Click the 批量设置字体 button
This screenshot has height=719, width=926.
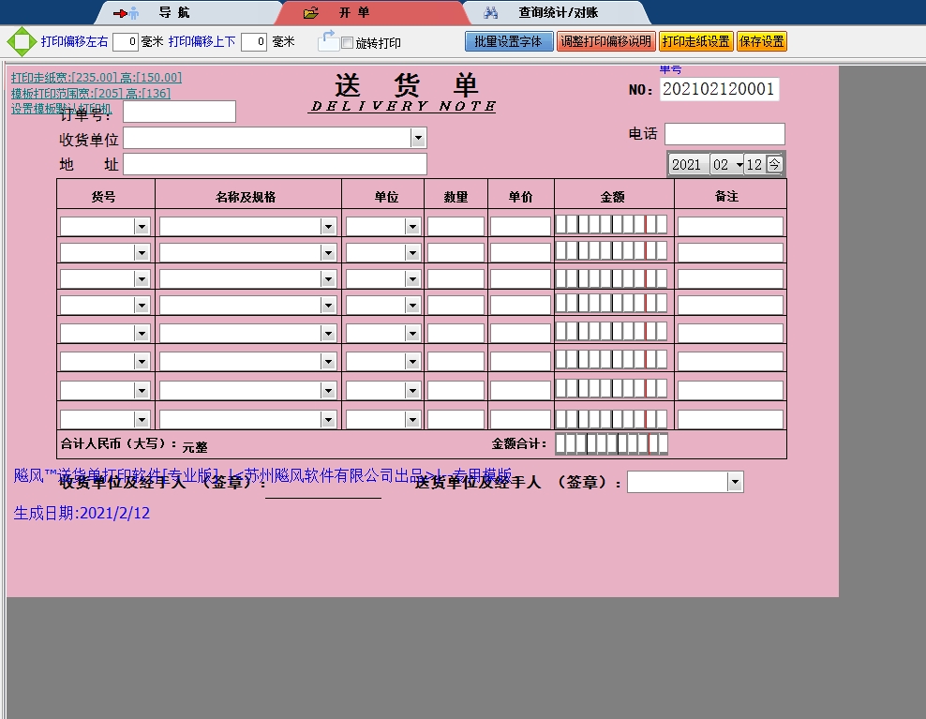tap(508, 41)
